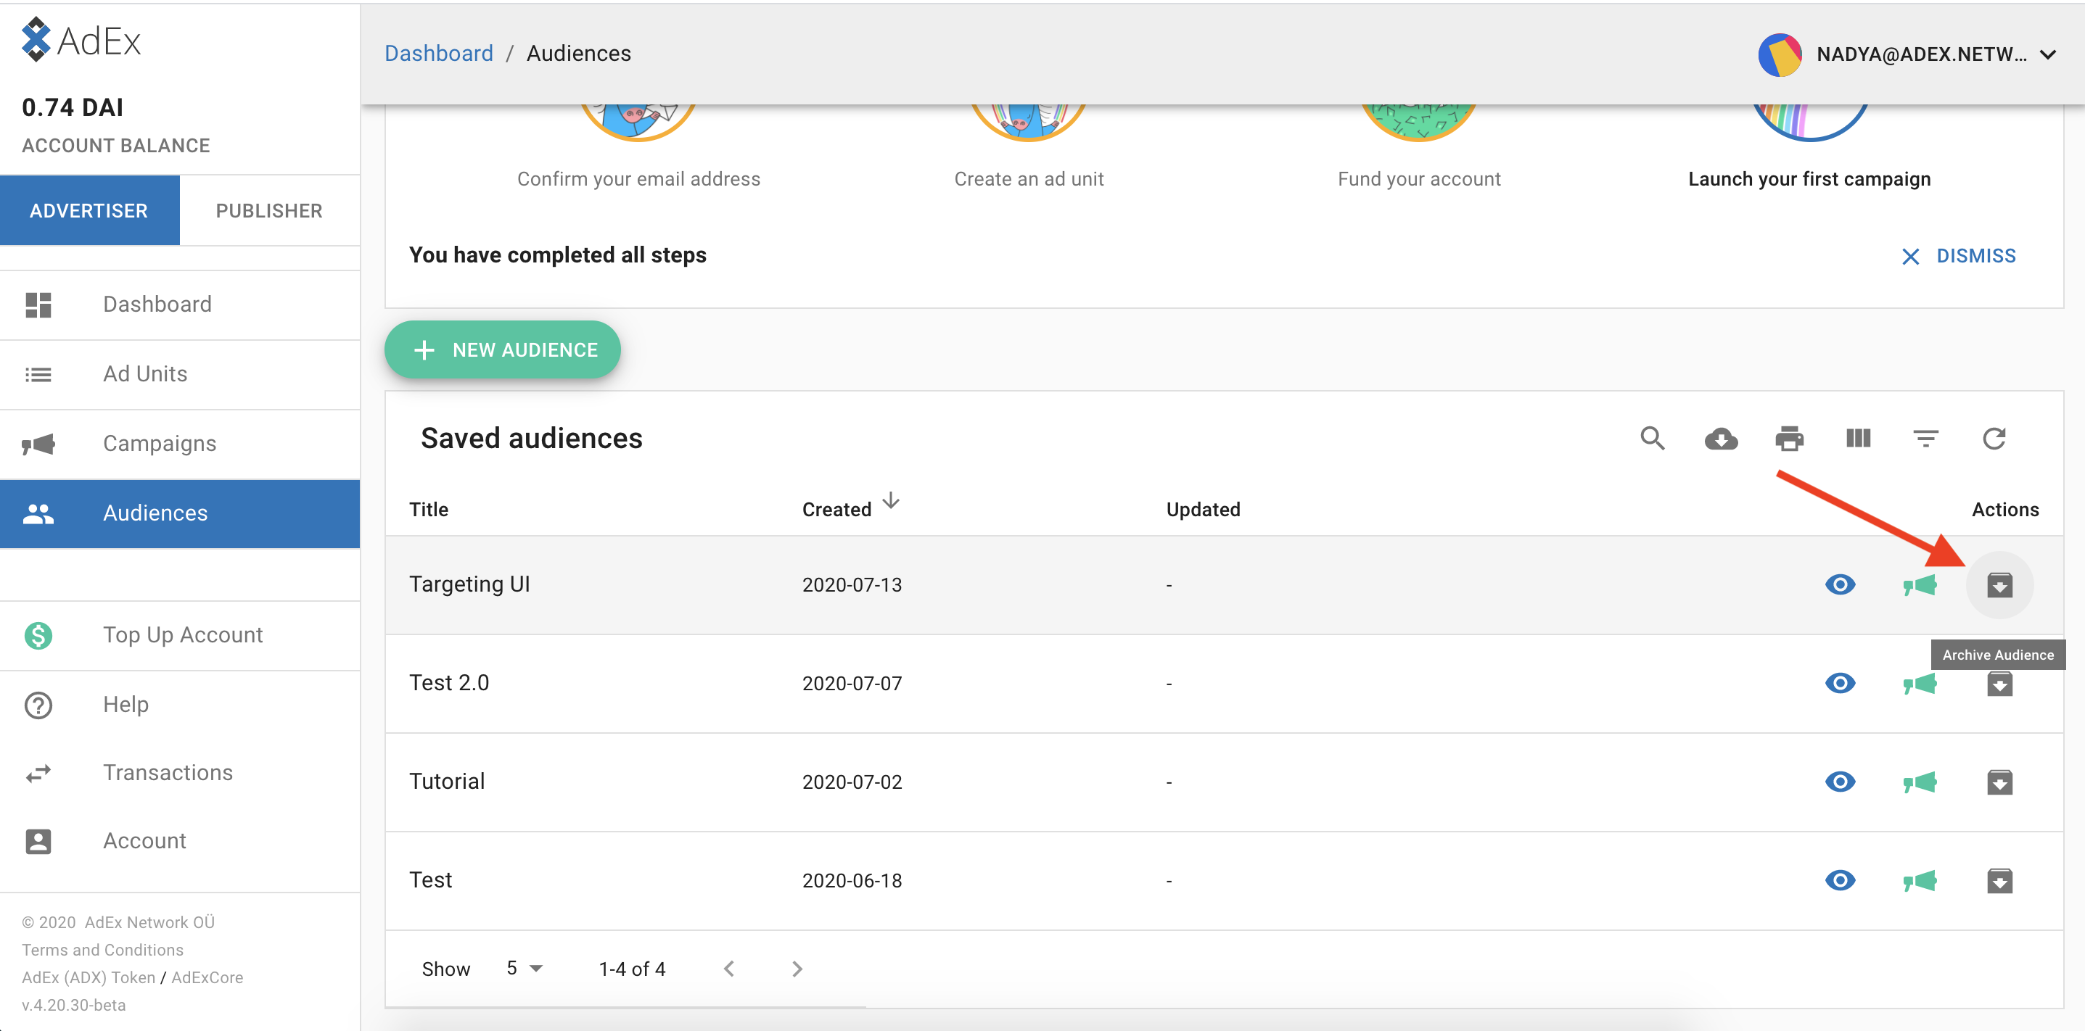
Task: Go to previous page of audiences
Action: point(728,968)
